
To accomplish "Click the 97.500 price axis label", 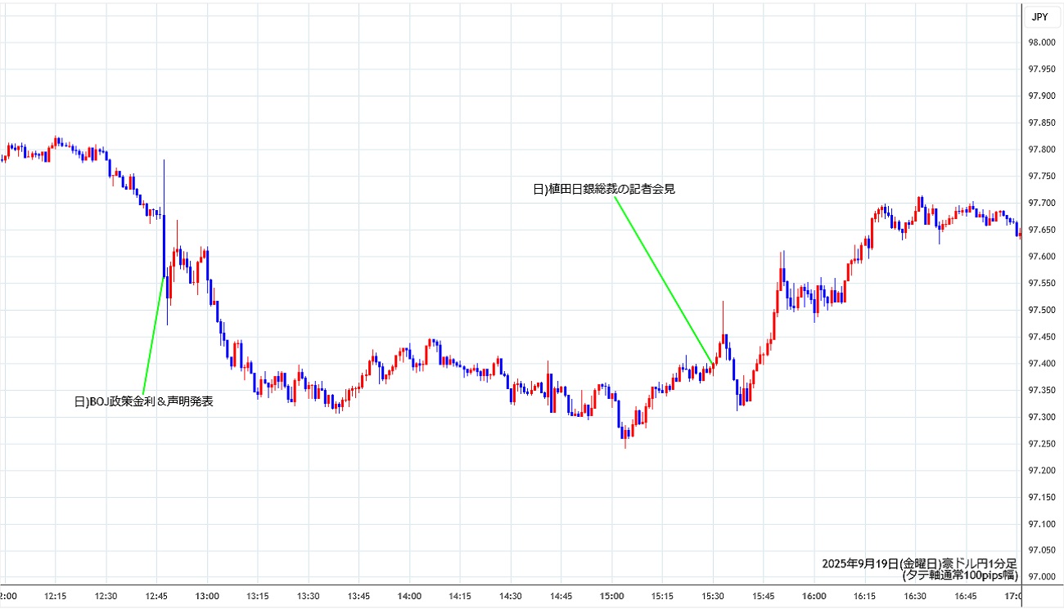I will pyautogui.click(x=1044, y=310).
